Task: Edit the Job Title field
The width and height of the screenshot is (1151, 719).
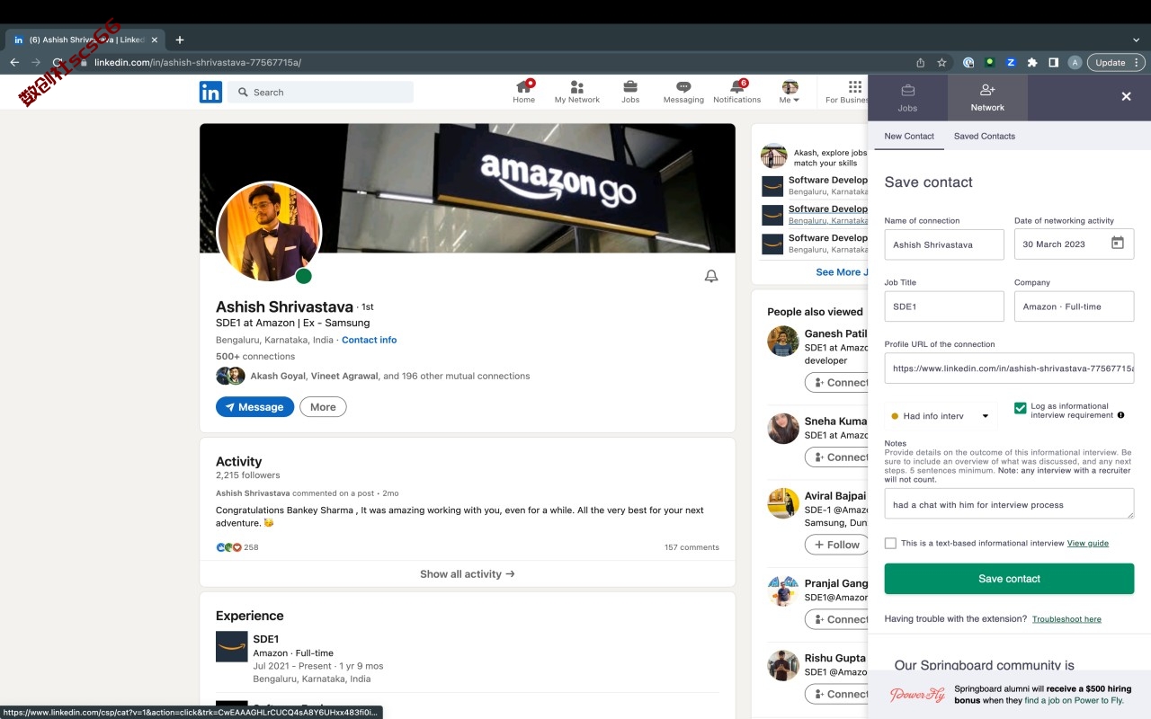Action: [x=944, y=306]
